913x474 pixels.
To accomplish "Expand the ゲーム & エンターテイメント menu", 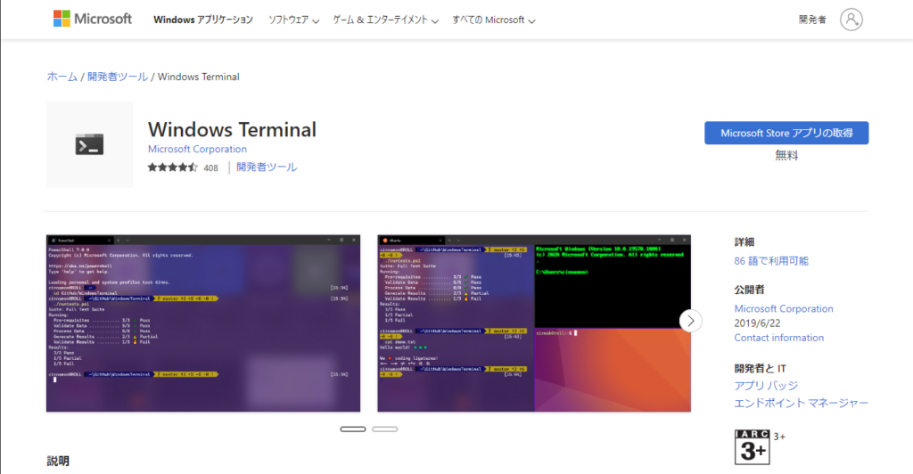I will 385,20.
